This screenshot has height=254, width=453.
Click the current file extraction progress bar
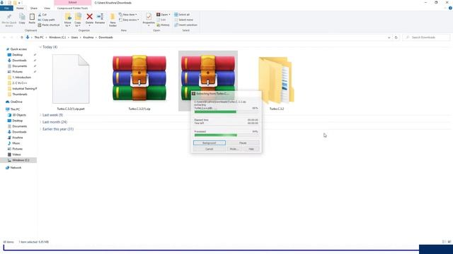226,111
